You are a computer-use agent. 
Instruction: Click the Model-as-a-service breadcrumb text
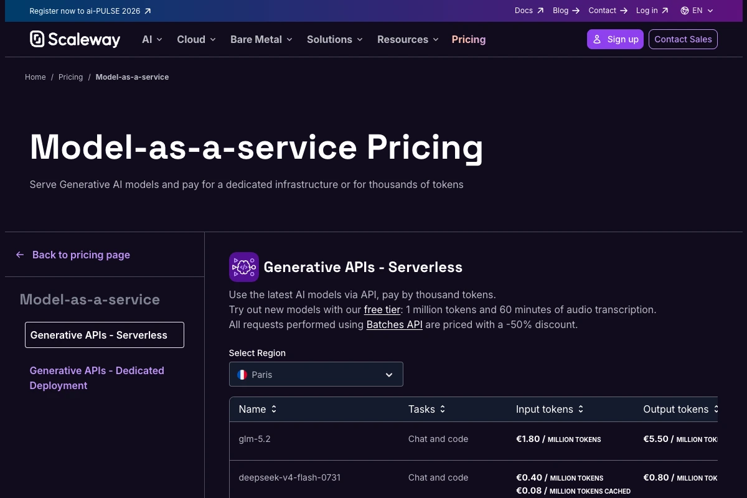132,77
